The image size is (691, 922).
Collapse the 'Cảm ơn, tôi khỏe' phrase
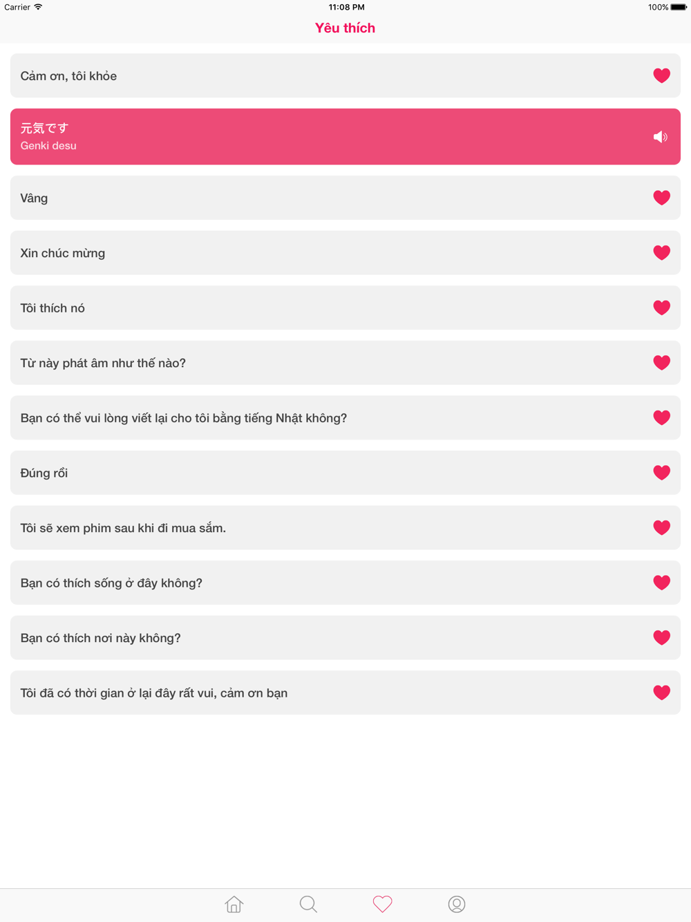[345, 75]
